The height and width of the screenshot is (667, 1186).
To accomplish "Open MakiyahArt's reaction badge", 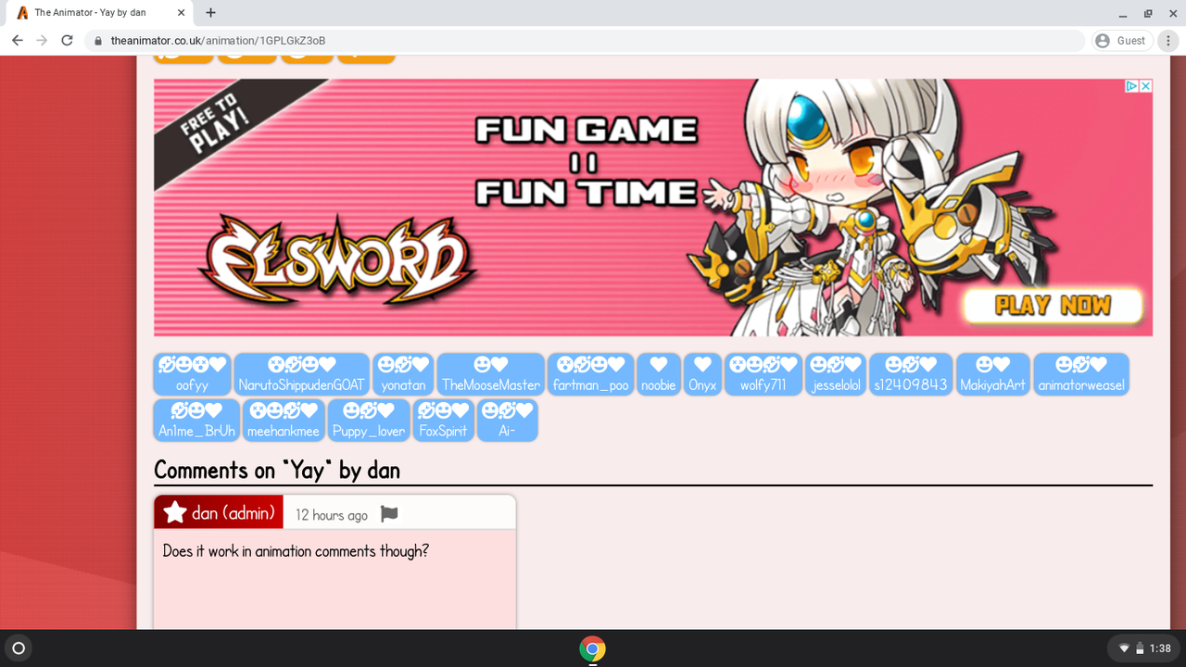I will pos(993,374).
